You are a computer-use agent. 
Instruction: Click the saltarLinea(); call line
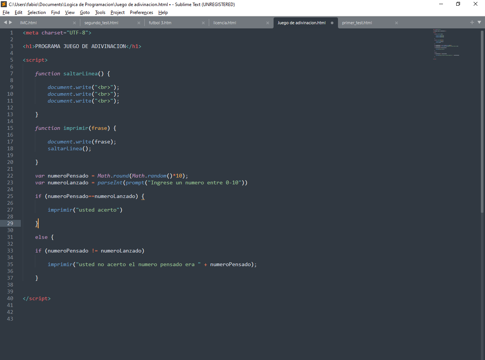69,148
